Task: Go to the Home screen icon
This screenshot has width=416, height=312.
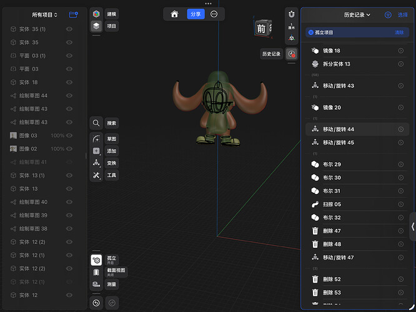Action: coord(174,14)
